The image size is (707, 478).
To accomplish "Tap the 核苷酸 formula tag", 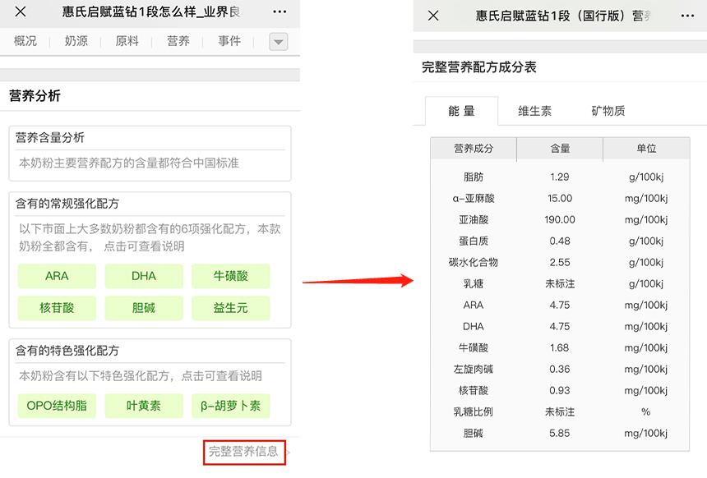I will click(57, 308).
